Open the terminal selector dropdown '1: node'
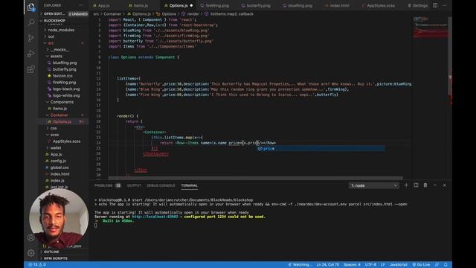 tap(373, 185)
